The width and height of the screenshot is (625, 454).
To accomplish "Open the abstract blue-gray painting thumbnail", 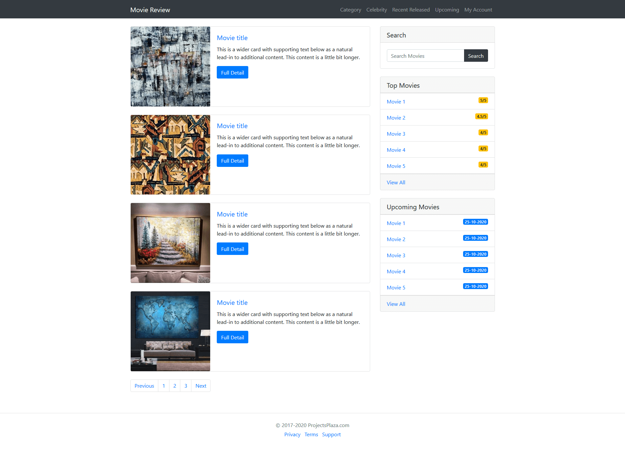I will point(170,66).
